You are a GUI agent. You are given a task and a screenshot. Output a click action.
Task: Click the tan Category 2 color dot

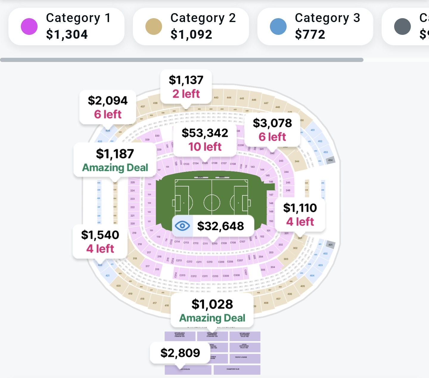coord(154,26)
